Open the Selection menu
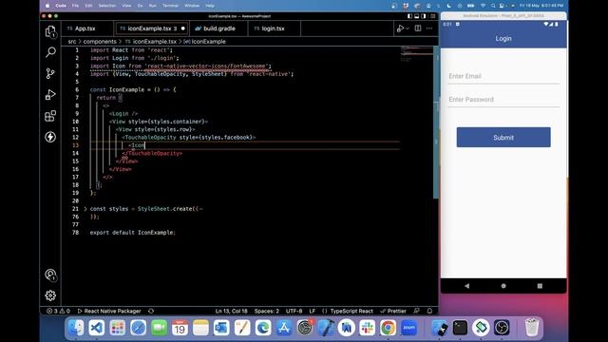Image resolution: width=608 pixels, height=342 pixels. pos(107,6)
